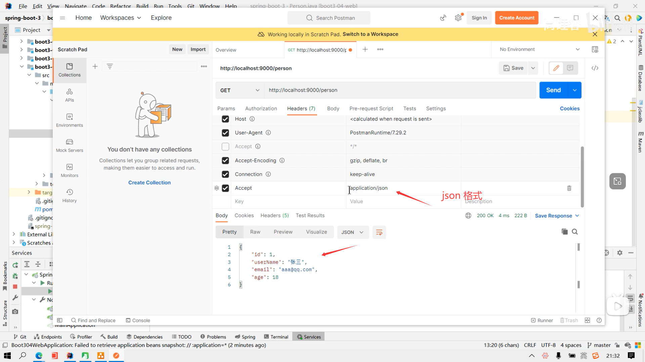645x362 pixels.
Task: Search within the response body
Action: [575, 232]
